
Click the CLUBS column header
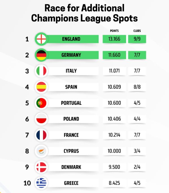point(137,31)
